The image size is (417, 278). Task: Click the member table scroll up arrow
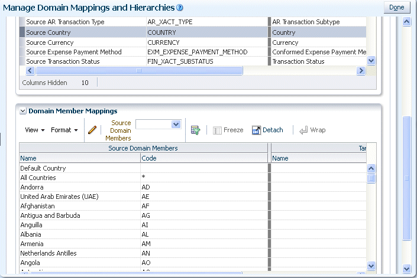[x=371, y=168]
